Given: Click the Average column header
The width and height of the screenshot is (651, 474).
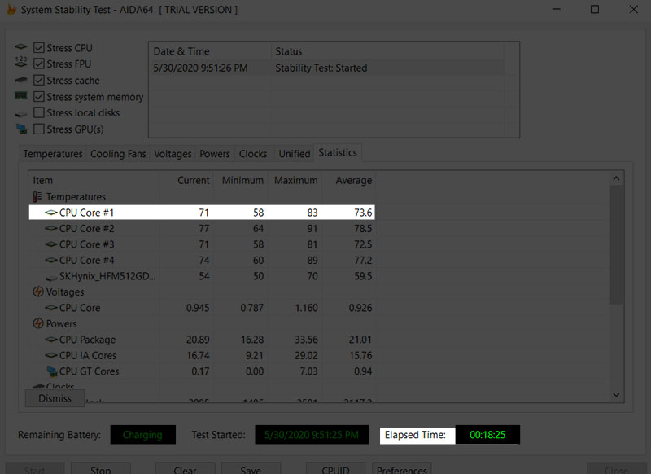Looking at the screenshot, I should (x=348, y=180).
